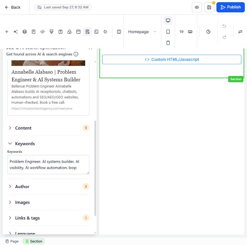Open the Homepage page dropdown

click(142, 32)
